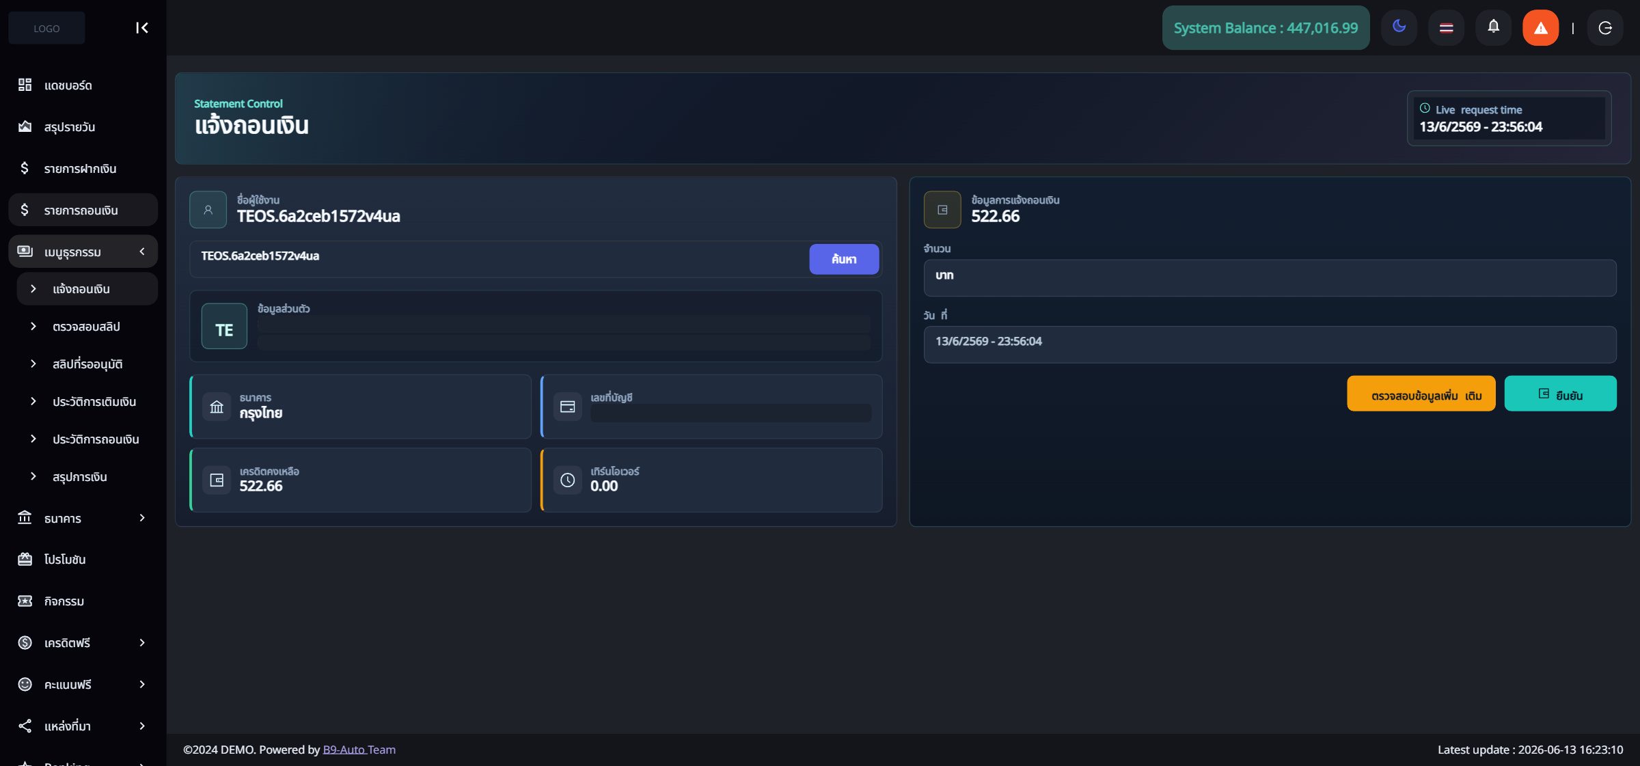Click the free points smiley icon
The image size is (1640, 766).
pyautogui.click(x=25, y=684)
